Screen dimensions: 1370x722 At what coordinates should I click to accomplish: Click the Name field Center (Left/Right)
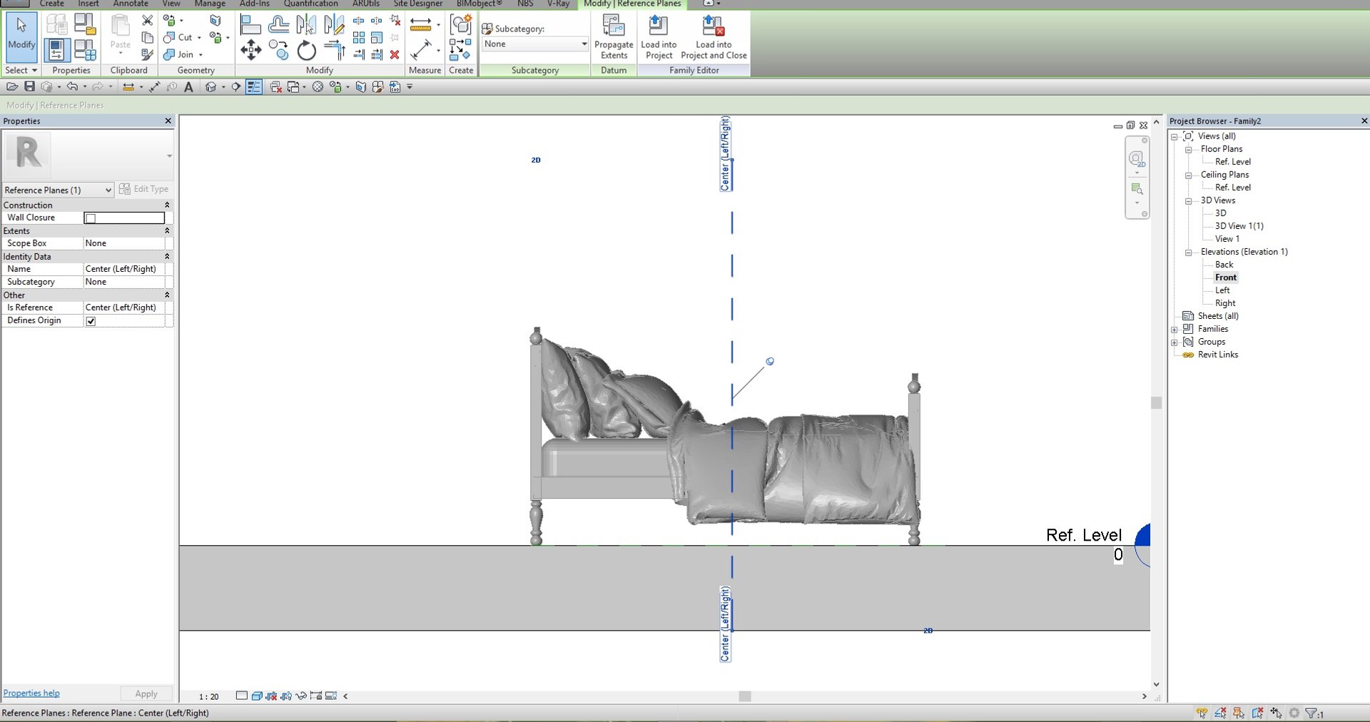click(124, 269)
